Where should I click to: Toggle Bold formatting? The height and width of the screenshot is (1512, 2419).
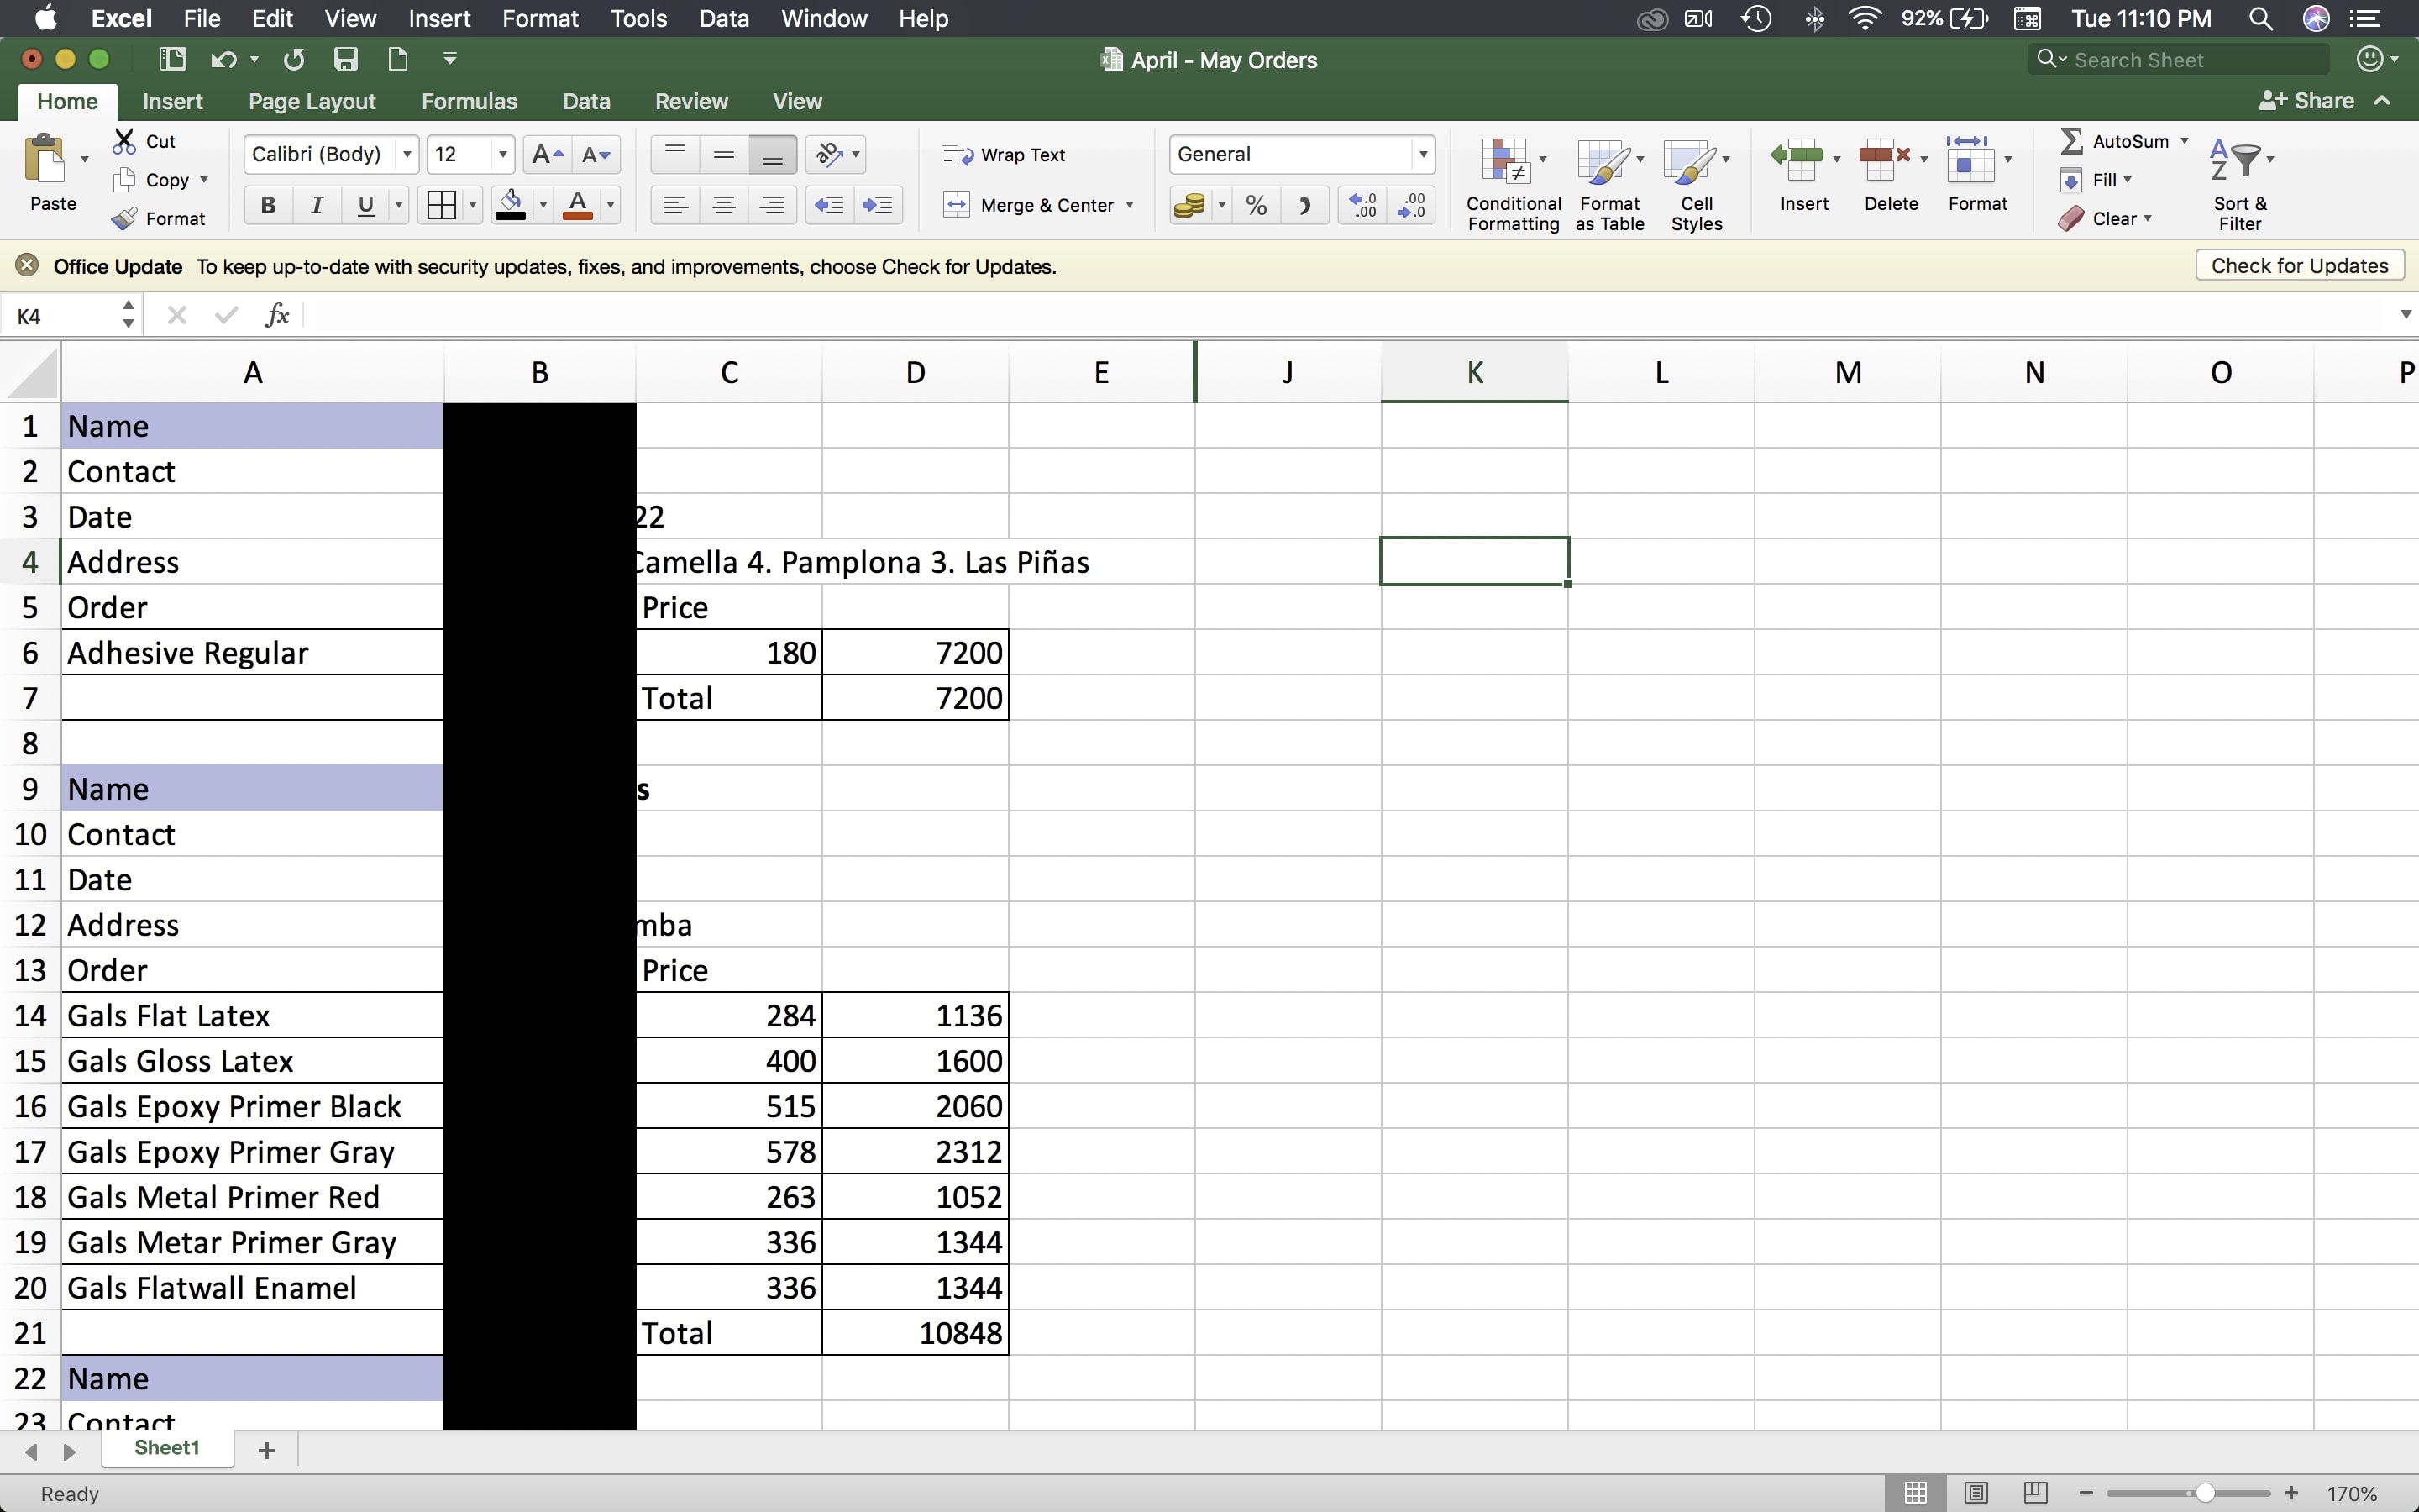tap(268, 206)
